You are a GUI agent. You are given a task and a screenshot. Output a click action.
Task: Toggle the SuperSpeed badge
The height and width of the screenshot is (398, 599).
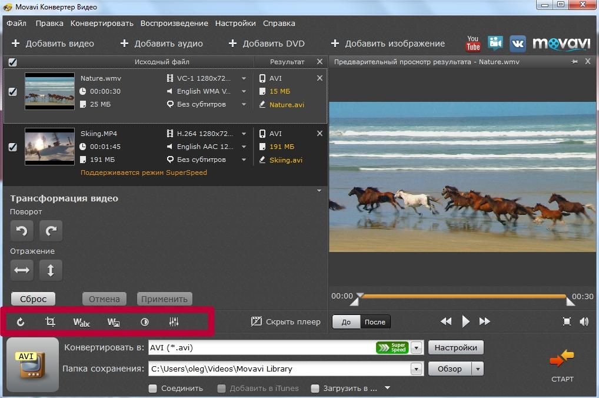[392, 347]
